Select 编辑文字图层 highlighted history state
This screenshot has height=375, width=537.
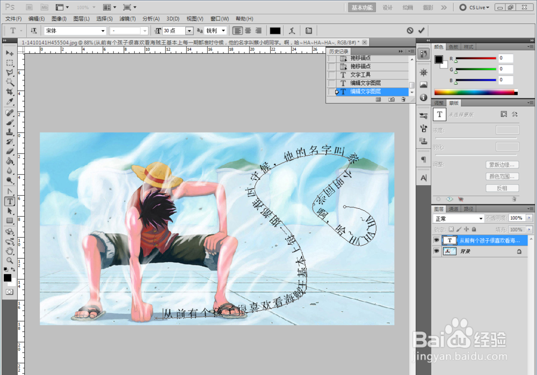pos(372,91)
